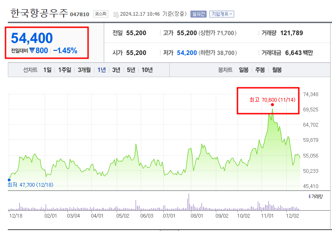Click the down triangle change icon
This screenshot has width=332, height=231.
(x=32, y=50)
